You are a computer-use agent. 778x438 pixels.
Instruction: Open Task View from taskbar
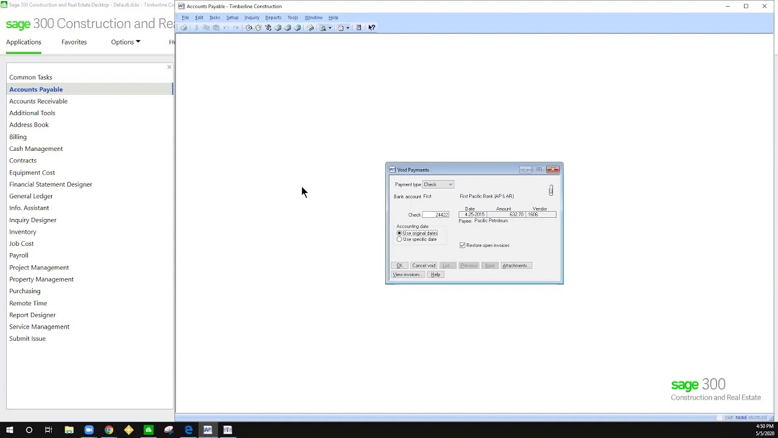(49, 430)
